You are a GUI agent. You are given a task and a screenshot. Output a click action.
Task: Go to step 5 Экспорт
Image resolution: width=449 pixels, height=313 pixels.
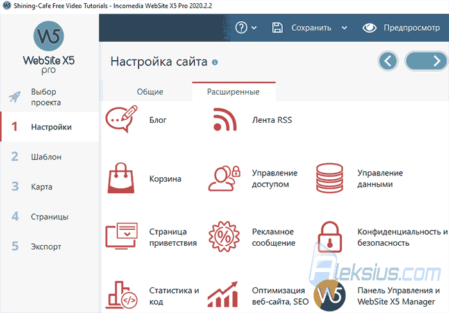[x=49, y=246]
